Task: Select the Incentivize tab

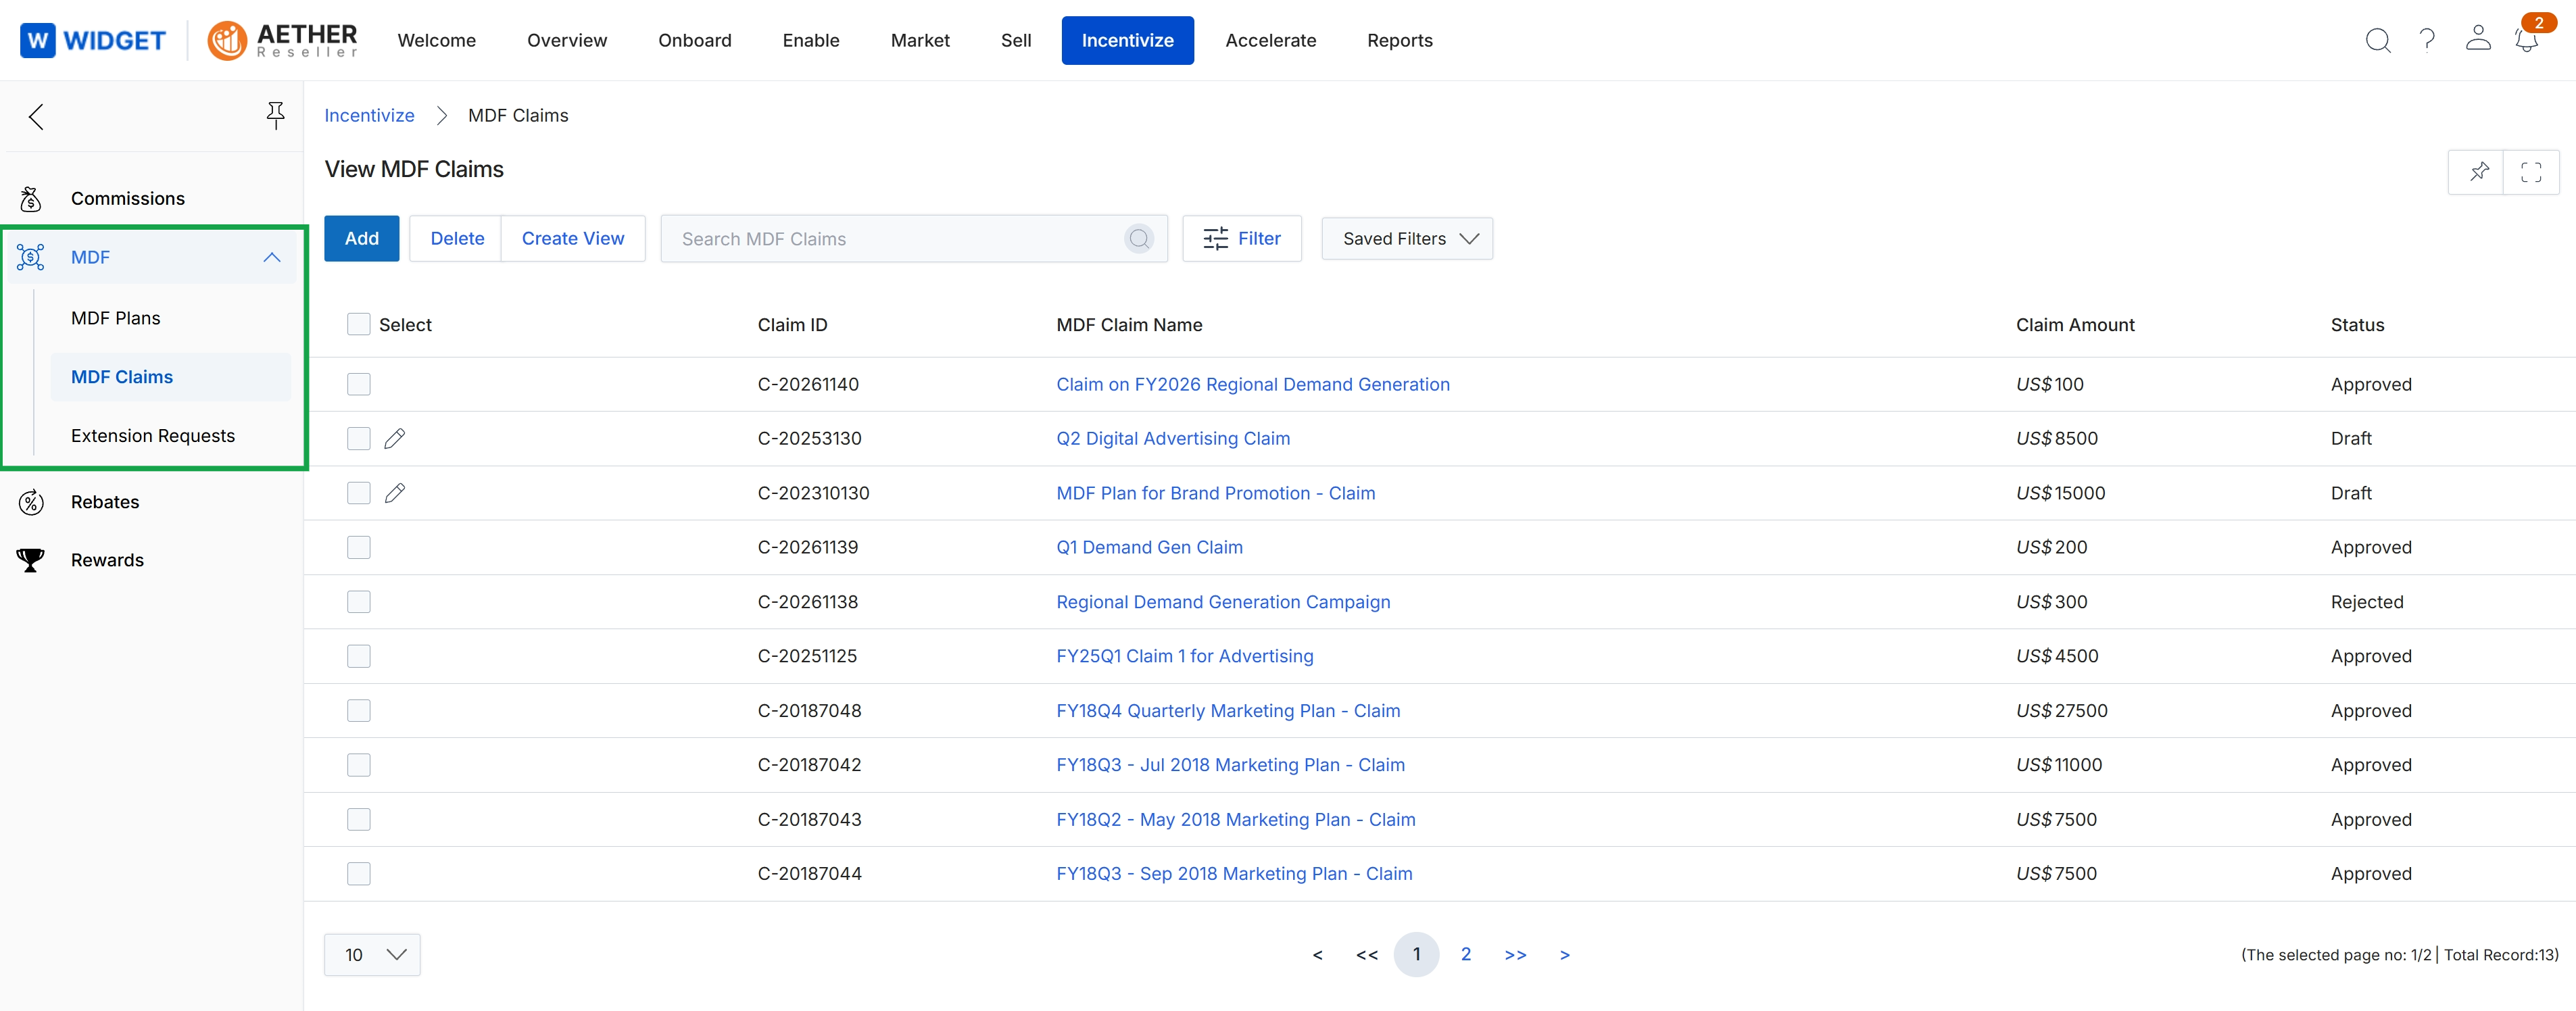Action: tap(1127, 40)
